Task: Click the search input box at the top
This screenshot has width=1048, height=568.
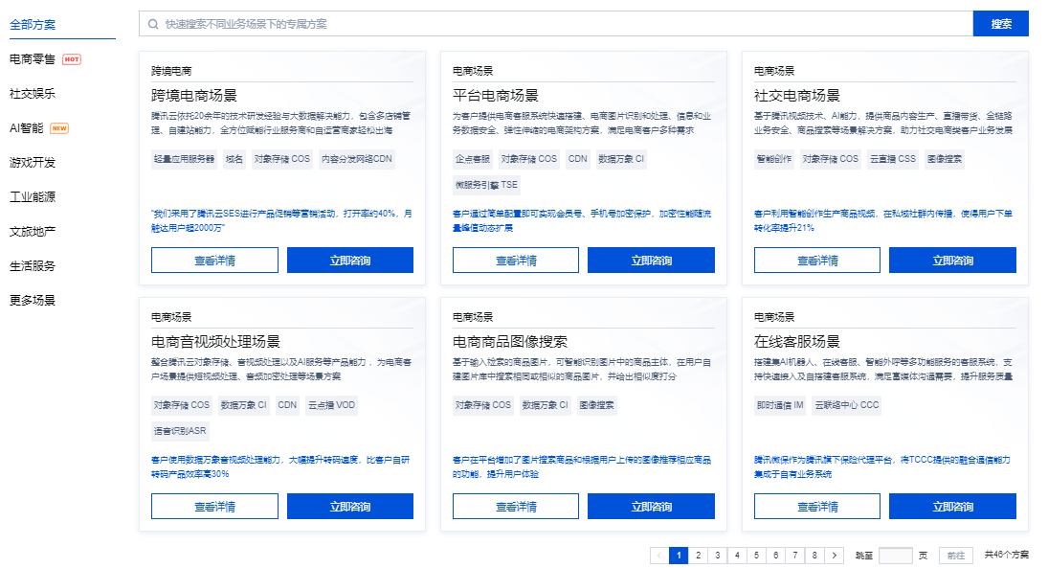Action: [x=526, y=24]
